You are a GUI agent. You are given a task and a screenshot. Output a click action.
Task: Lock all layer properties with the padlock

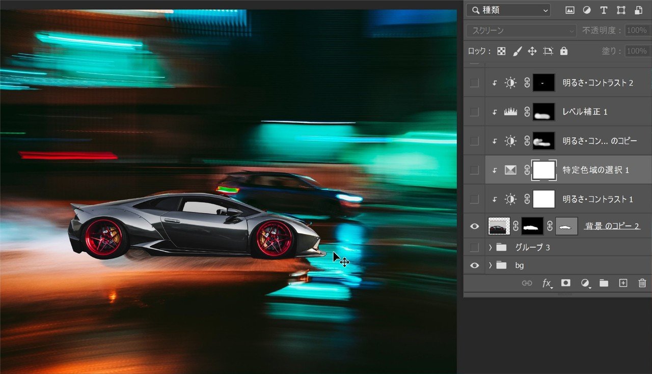coord(563,51)
